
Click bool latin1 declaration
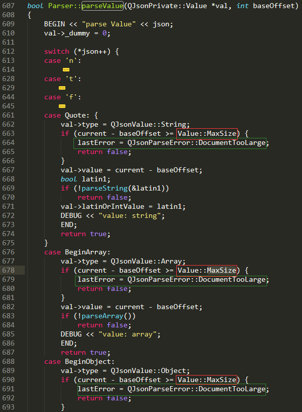click(x=86, y=179)
